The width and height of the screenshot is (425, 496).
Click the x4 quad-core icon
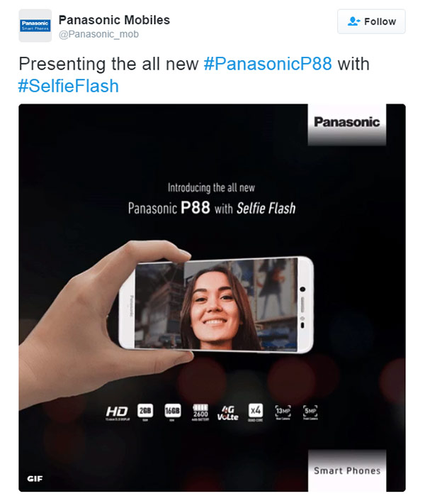click(256, 412)
